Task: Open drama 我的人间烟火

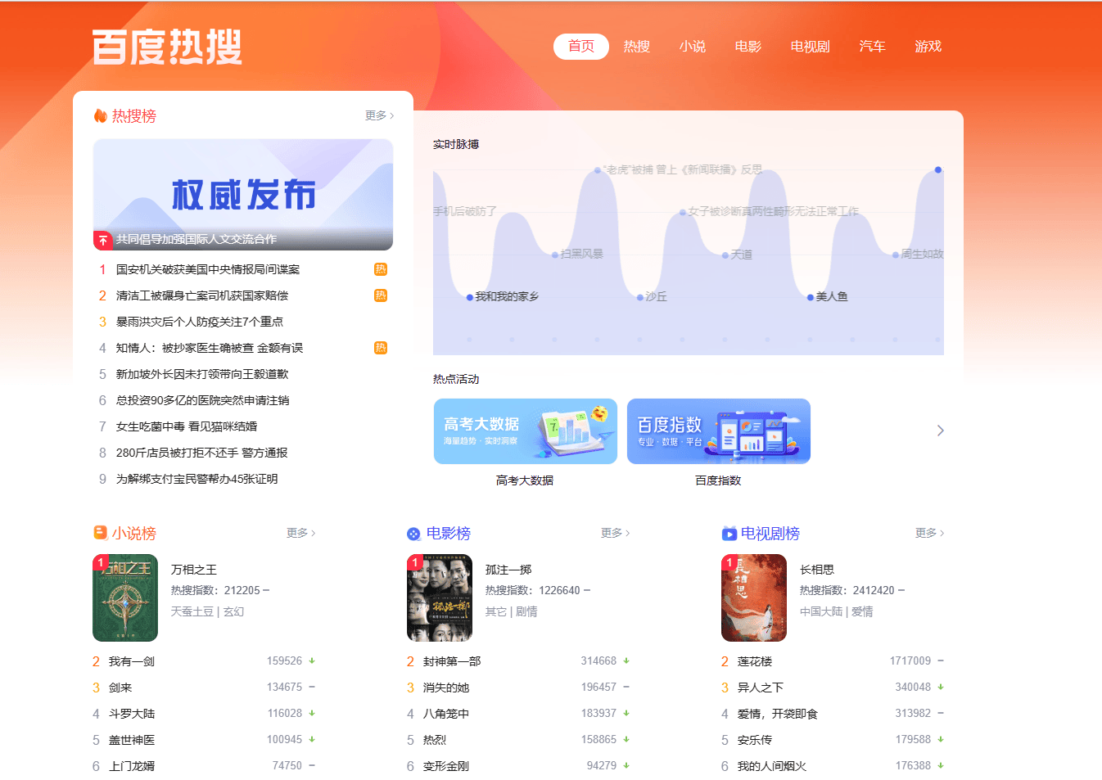Action: click(772, 766)
